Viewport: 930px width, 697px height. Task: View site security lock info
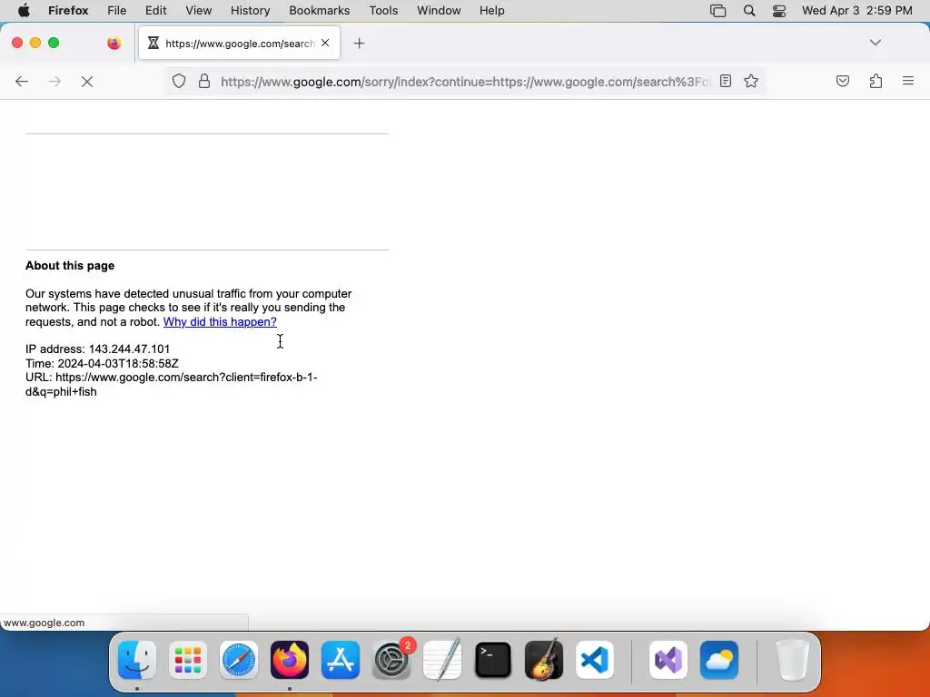pyautogui.click(x=204, y=81)
